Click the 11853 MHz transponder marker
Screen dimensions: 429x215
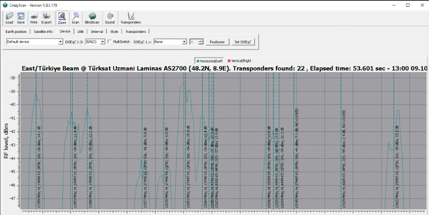point(75,168)
